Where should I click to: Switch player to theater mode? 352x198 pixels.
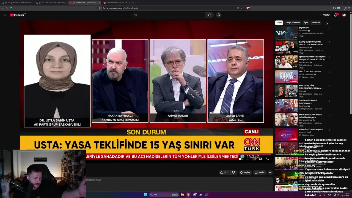(x=261, y=159)
